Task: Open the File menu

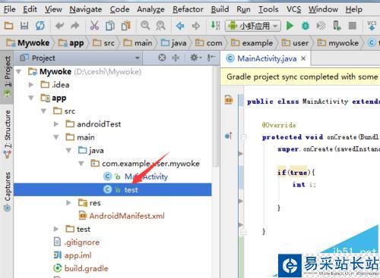Action: [x=10, y=9]
